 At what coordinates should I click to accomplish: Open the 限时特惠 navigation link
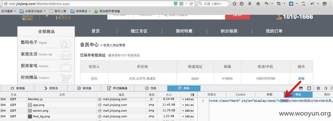point(184,31)
